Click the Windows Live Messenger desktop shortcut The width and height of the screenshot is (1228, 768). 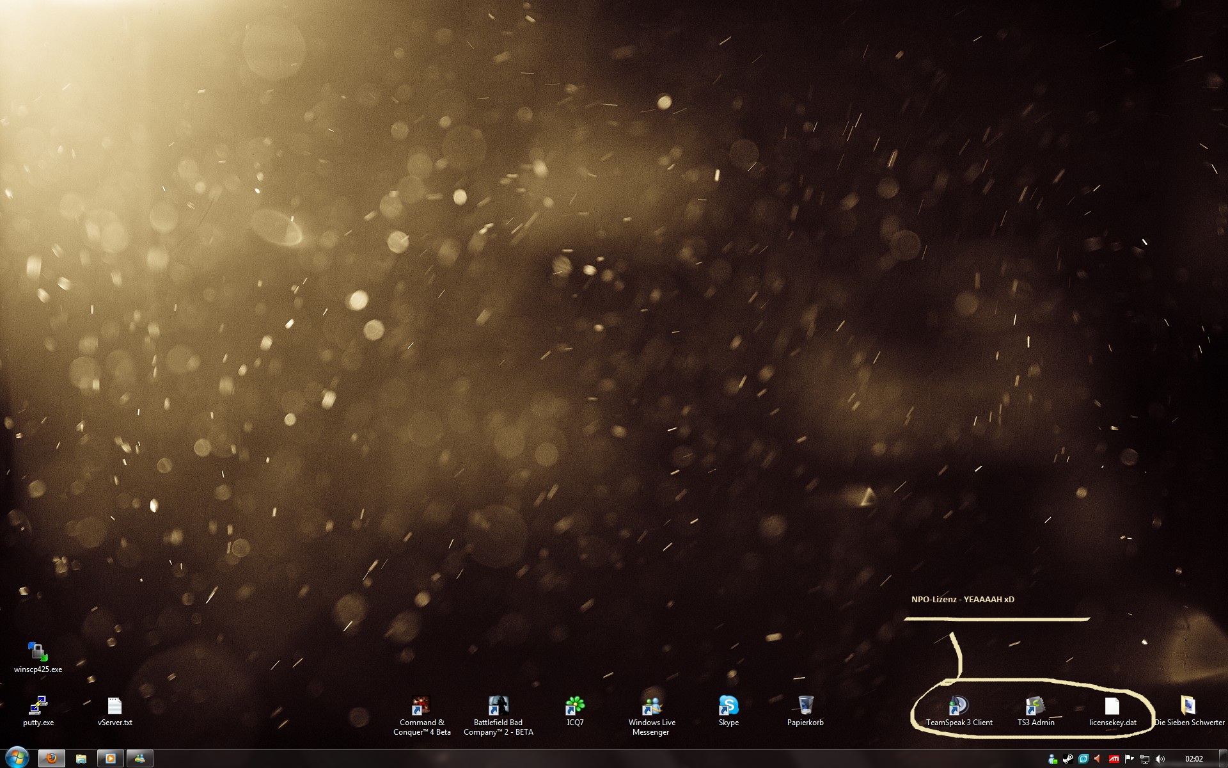[652, 705]
